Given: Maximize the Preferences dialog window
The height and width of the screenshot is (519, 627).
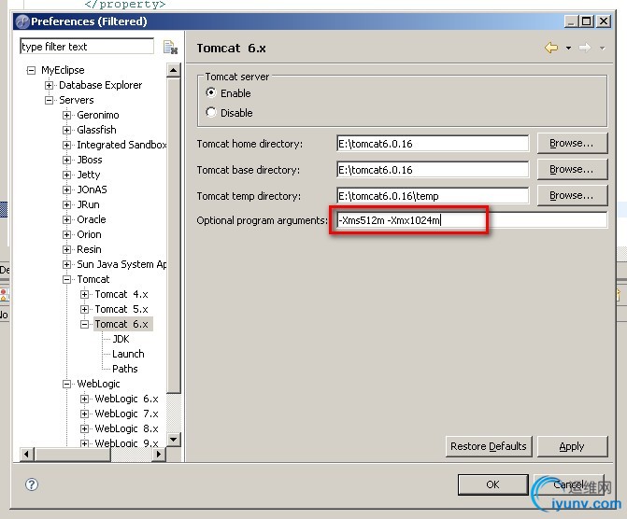Looking at the screenshot, I should [586, 21].
